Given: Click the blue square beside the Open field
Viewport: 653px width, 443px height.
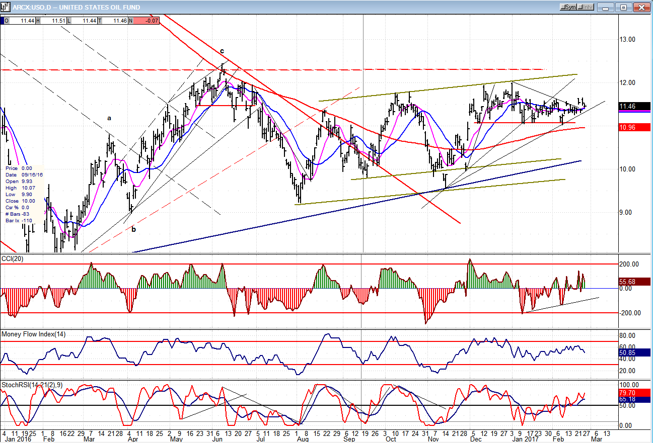Looking at the screenshot, I should coord(3,21).
